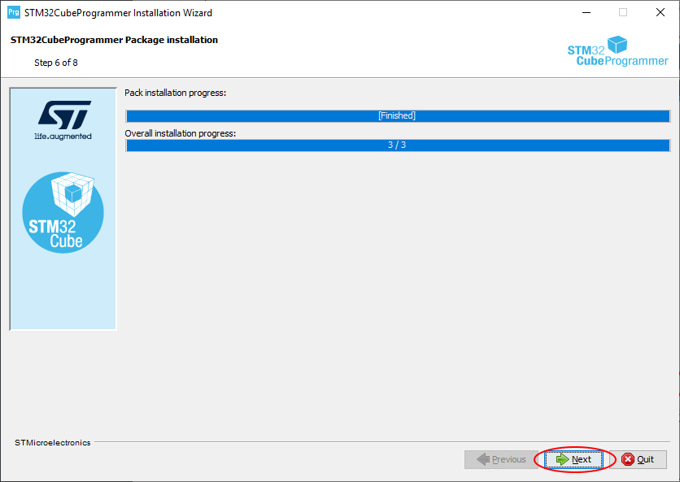
Task: Click the STM32CubeProgrammer logo in the header
Action: coord(617,51)
